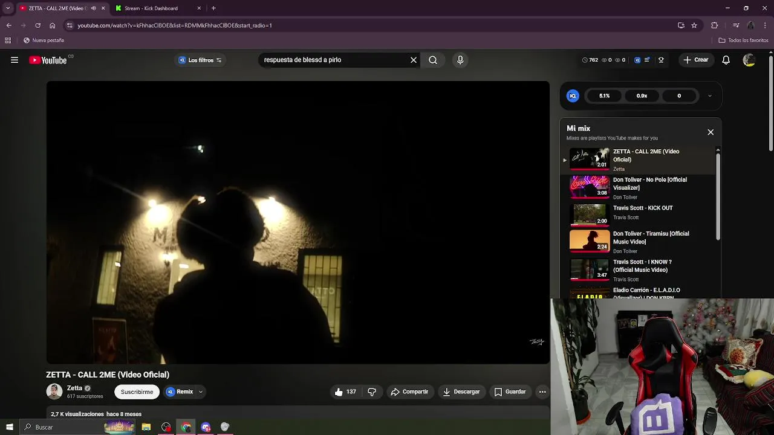
Task: Open the Zetta channel avatar
Action: pos(54,391)
